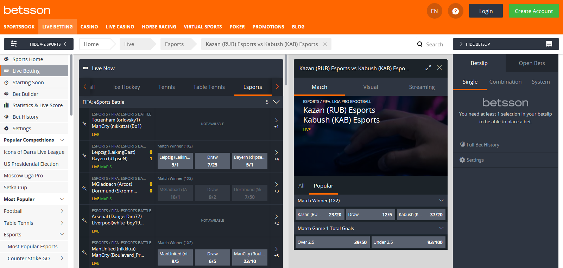563x268 pixels.
Task: Click the Statistics & Live Score icon
Action: (x=6, y=105)
